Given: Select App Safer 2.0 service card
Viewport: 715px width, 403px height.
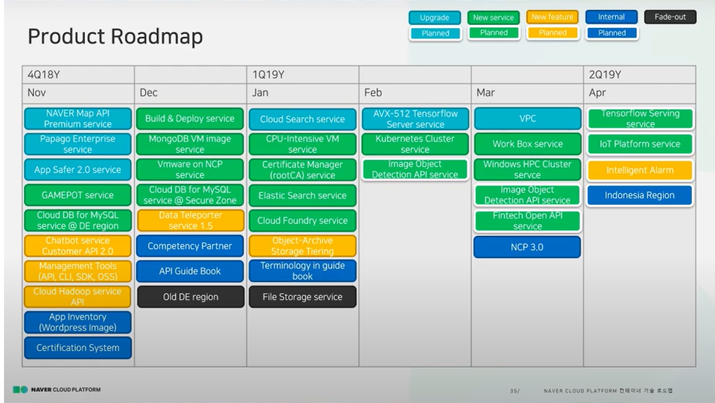Looking at the screenshot, I should click(78, 170).
